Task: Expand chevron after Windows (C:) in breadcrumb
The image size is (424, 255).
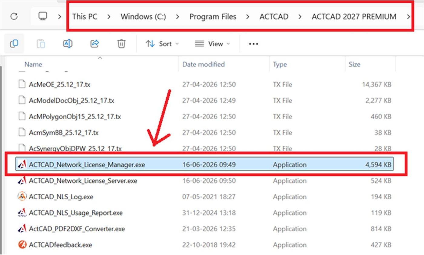Action: tap(178, 17)
